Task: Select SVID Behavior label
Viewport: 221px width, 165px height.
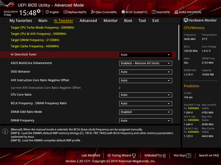Action: pyautogui.click(x=21, y=71)
